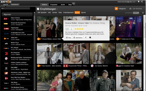Mark the show as liked with the green checkmark
146x91 pixels.
point(67,29)
